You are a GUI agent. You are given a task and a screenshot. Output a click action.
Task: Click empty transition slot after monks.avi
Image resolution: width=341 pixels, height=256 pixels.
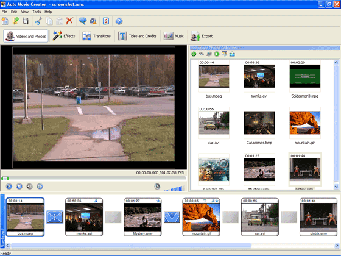[113, 217]
